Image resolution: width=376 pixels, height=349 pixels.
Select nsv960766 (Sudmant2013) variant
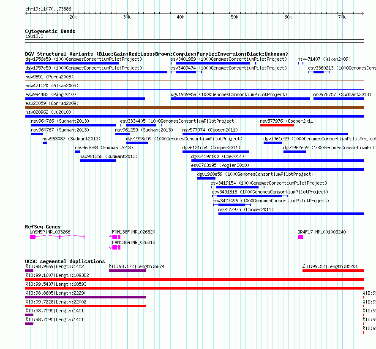click(74, 125)
